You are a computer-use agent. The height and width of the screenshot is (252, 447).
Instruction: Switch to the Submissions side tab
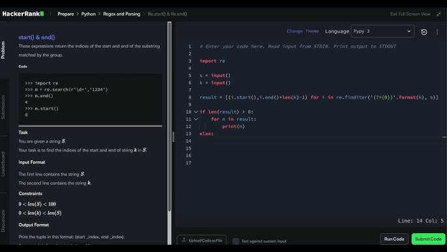3,107
